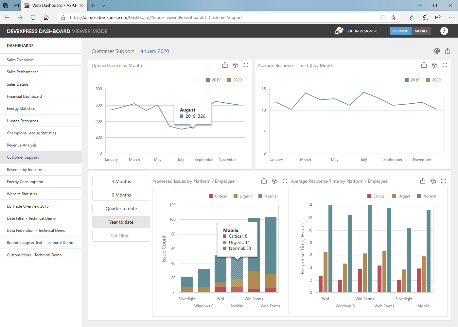Maximize the Average Response Time by Platform chart

coord(444,181)
